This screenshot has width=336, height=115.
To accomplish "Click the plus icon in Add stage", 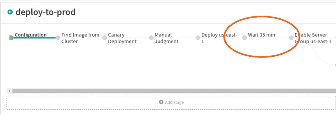I will click(x=161, y=102).
